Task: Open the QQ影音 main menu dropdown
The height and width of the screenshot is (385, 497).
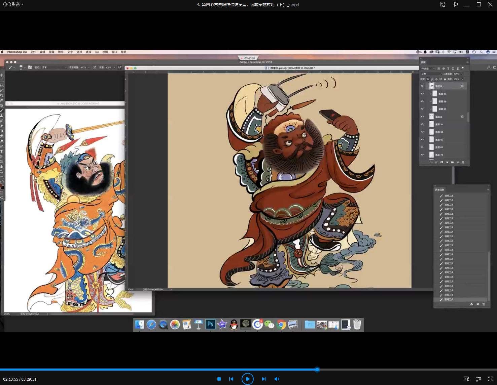Action: click(13, 4)
